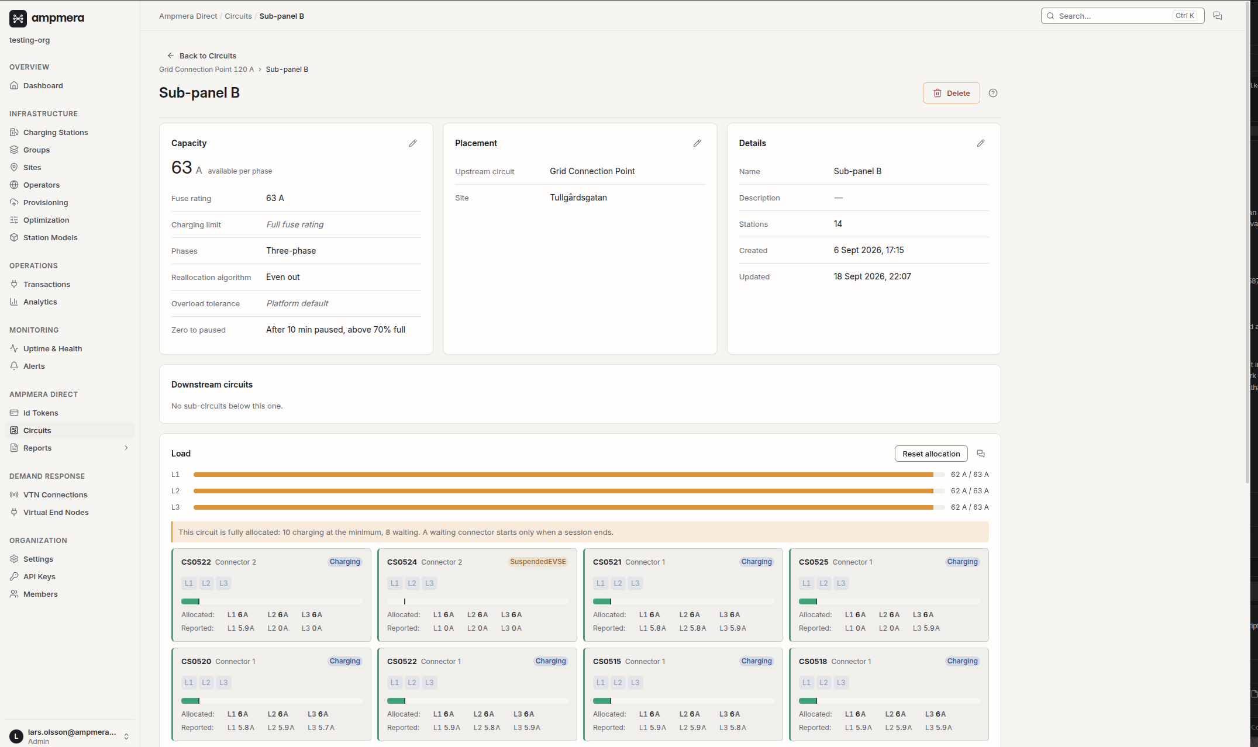The width and height of the screenshot is (1258, 747).
Task: Open Dashboard from sidebar
Action: pos(70,85)
